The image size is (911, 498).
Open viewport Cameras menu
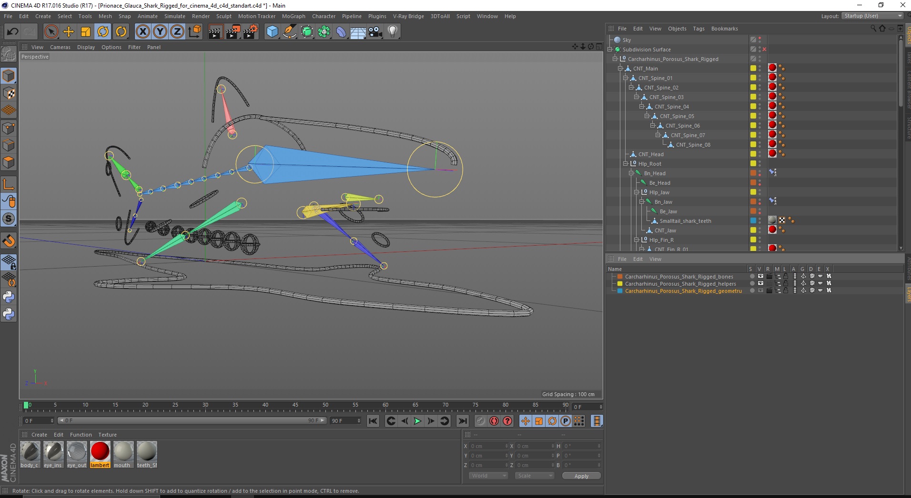pos(60,47)
